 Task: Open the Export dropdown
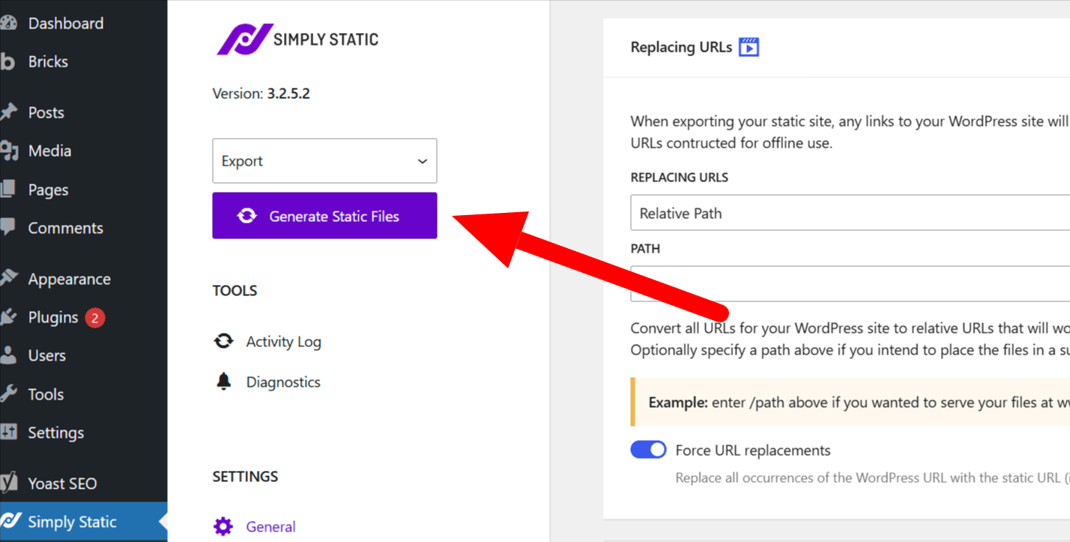[324, 160]
